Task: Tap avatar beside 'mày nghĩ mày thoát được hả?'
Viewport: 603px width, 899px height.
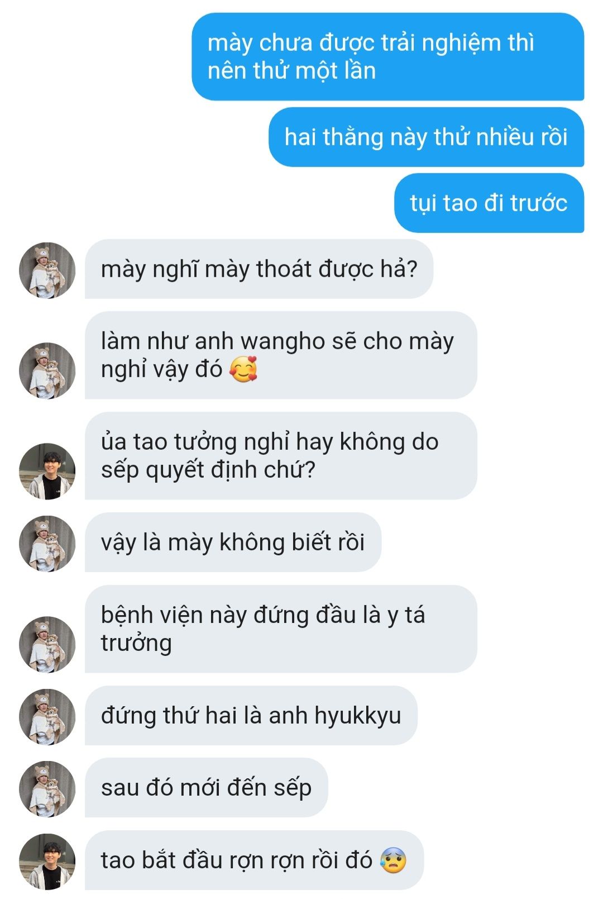Action: (x=47, y=270)
